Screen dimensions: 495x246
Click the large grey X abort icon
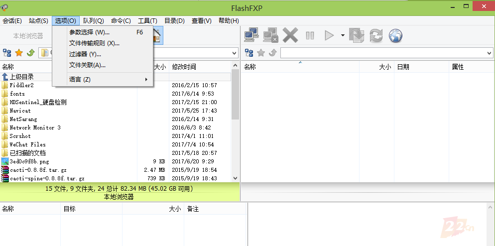click(x=290, y=35)
